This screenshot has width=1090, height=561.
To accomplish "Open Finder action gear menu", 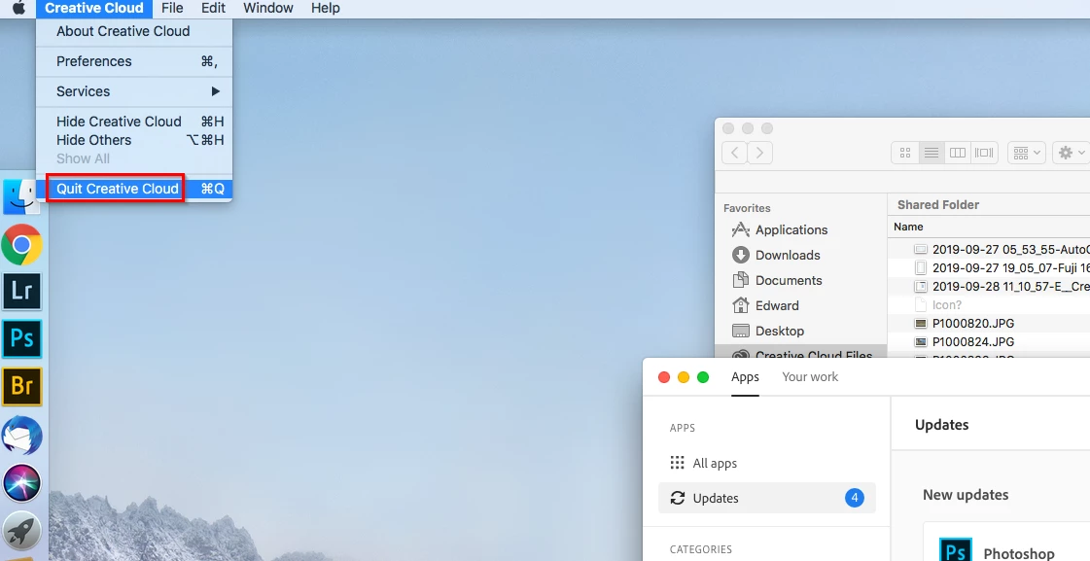I will tap(1072, 153).
